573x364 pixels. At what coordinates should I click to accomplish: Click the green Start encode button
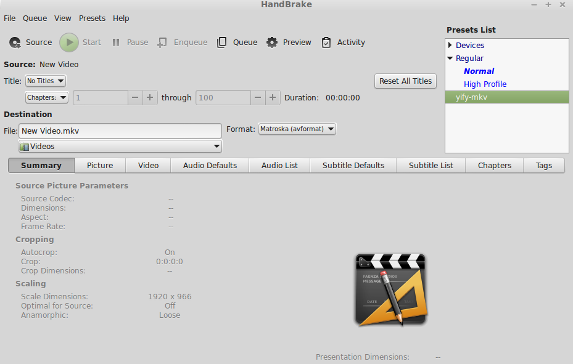[x=69, y=42]
